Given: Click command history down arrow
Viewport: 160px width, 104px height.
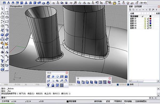Looking at the screenshot, I should click(158, 95).
